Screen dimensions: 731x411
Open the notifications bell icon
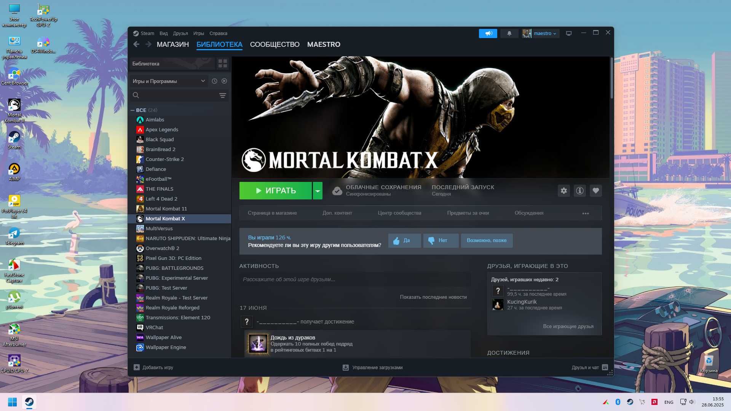pyautogui.click(x=509, y=33)
